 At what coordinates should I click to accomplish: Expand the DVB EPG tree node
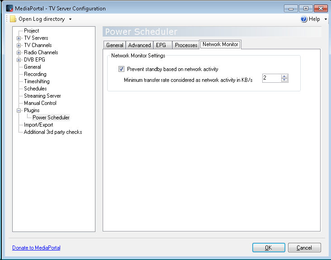tap(19, 60)
